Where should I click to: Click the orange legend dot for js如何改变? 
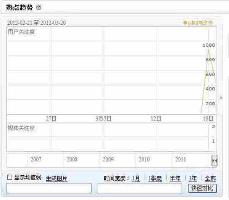pos(185,23)
